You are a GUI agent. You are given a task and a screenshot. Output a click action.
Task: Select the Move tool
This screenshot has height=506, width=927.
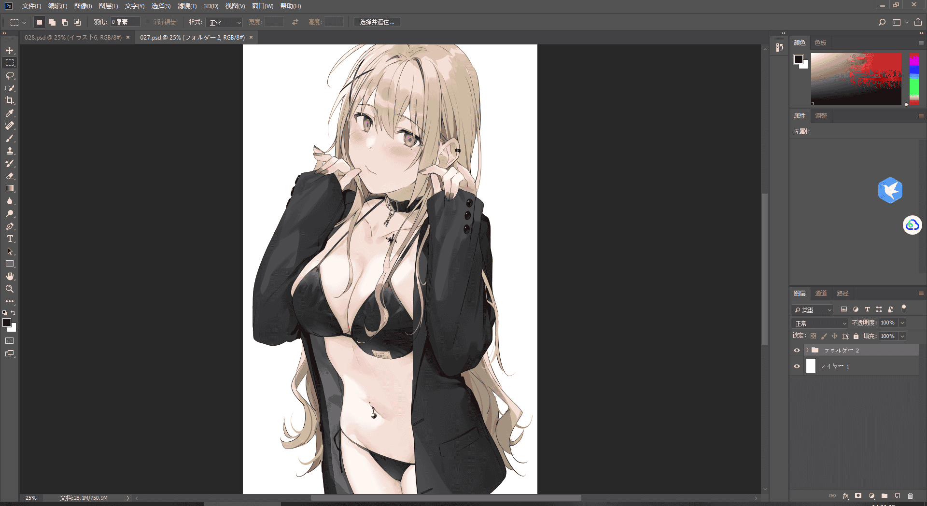pos(10,50)
